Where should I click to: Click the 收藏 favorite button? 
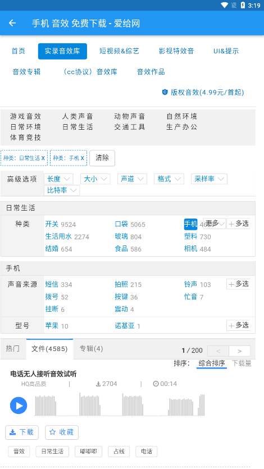tap(62, 432)
